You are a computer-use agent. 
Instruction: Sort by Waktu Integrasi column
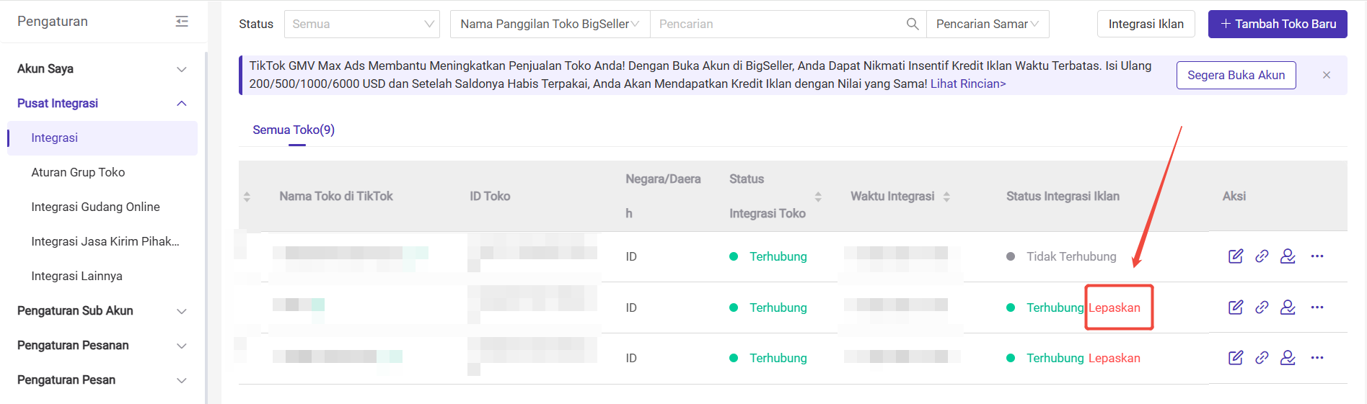tap(946, 197)
